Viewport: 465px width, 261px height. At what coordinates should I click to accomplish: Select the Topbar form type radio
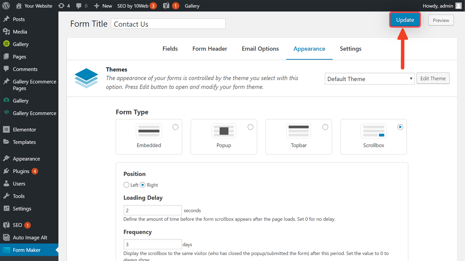[x=325, y=127]
